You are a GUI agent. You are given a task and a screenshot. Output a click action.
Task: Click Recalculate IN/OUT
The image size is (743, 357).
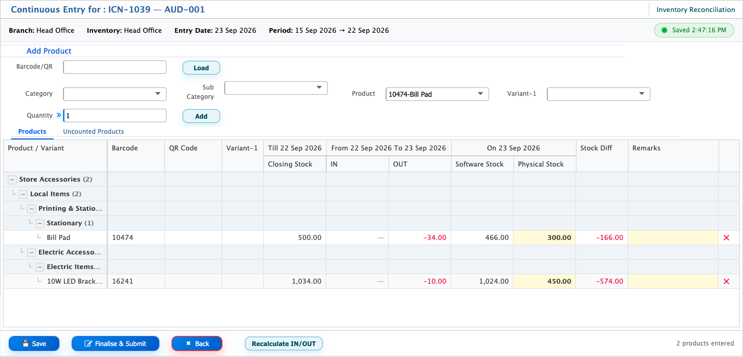(284, 344)
